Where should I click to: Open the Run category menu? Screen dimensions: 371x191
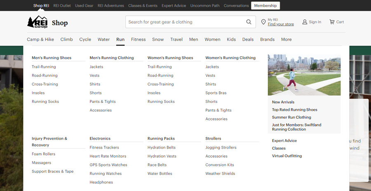click(x=120, y=40)
